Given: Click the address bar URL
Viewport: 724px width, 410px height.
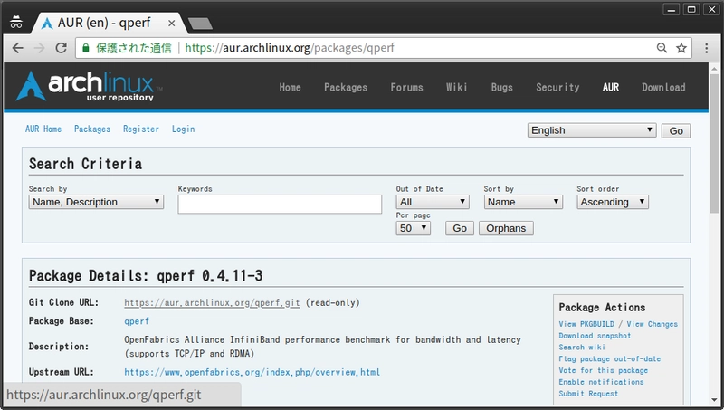Looking at the screenshot, I should pos(290,48).
